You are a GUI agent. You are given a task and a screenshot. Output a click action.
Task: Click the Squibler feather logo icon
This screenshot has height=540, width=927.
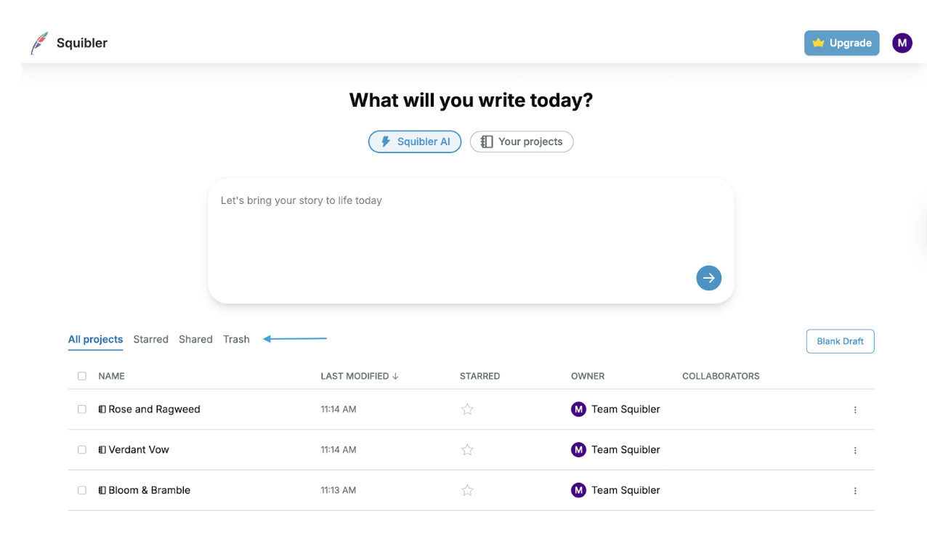point(39,44)
